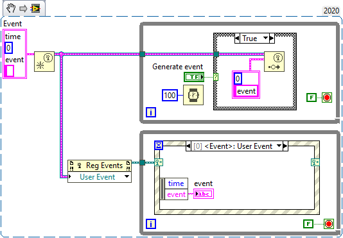Select the Create User Event node
This screenshot has height=238, width=343.
(44, 62)
